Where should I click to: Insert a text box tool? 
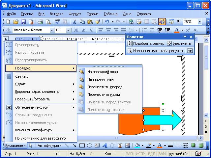coord(97,145)
